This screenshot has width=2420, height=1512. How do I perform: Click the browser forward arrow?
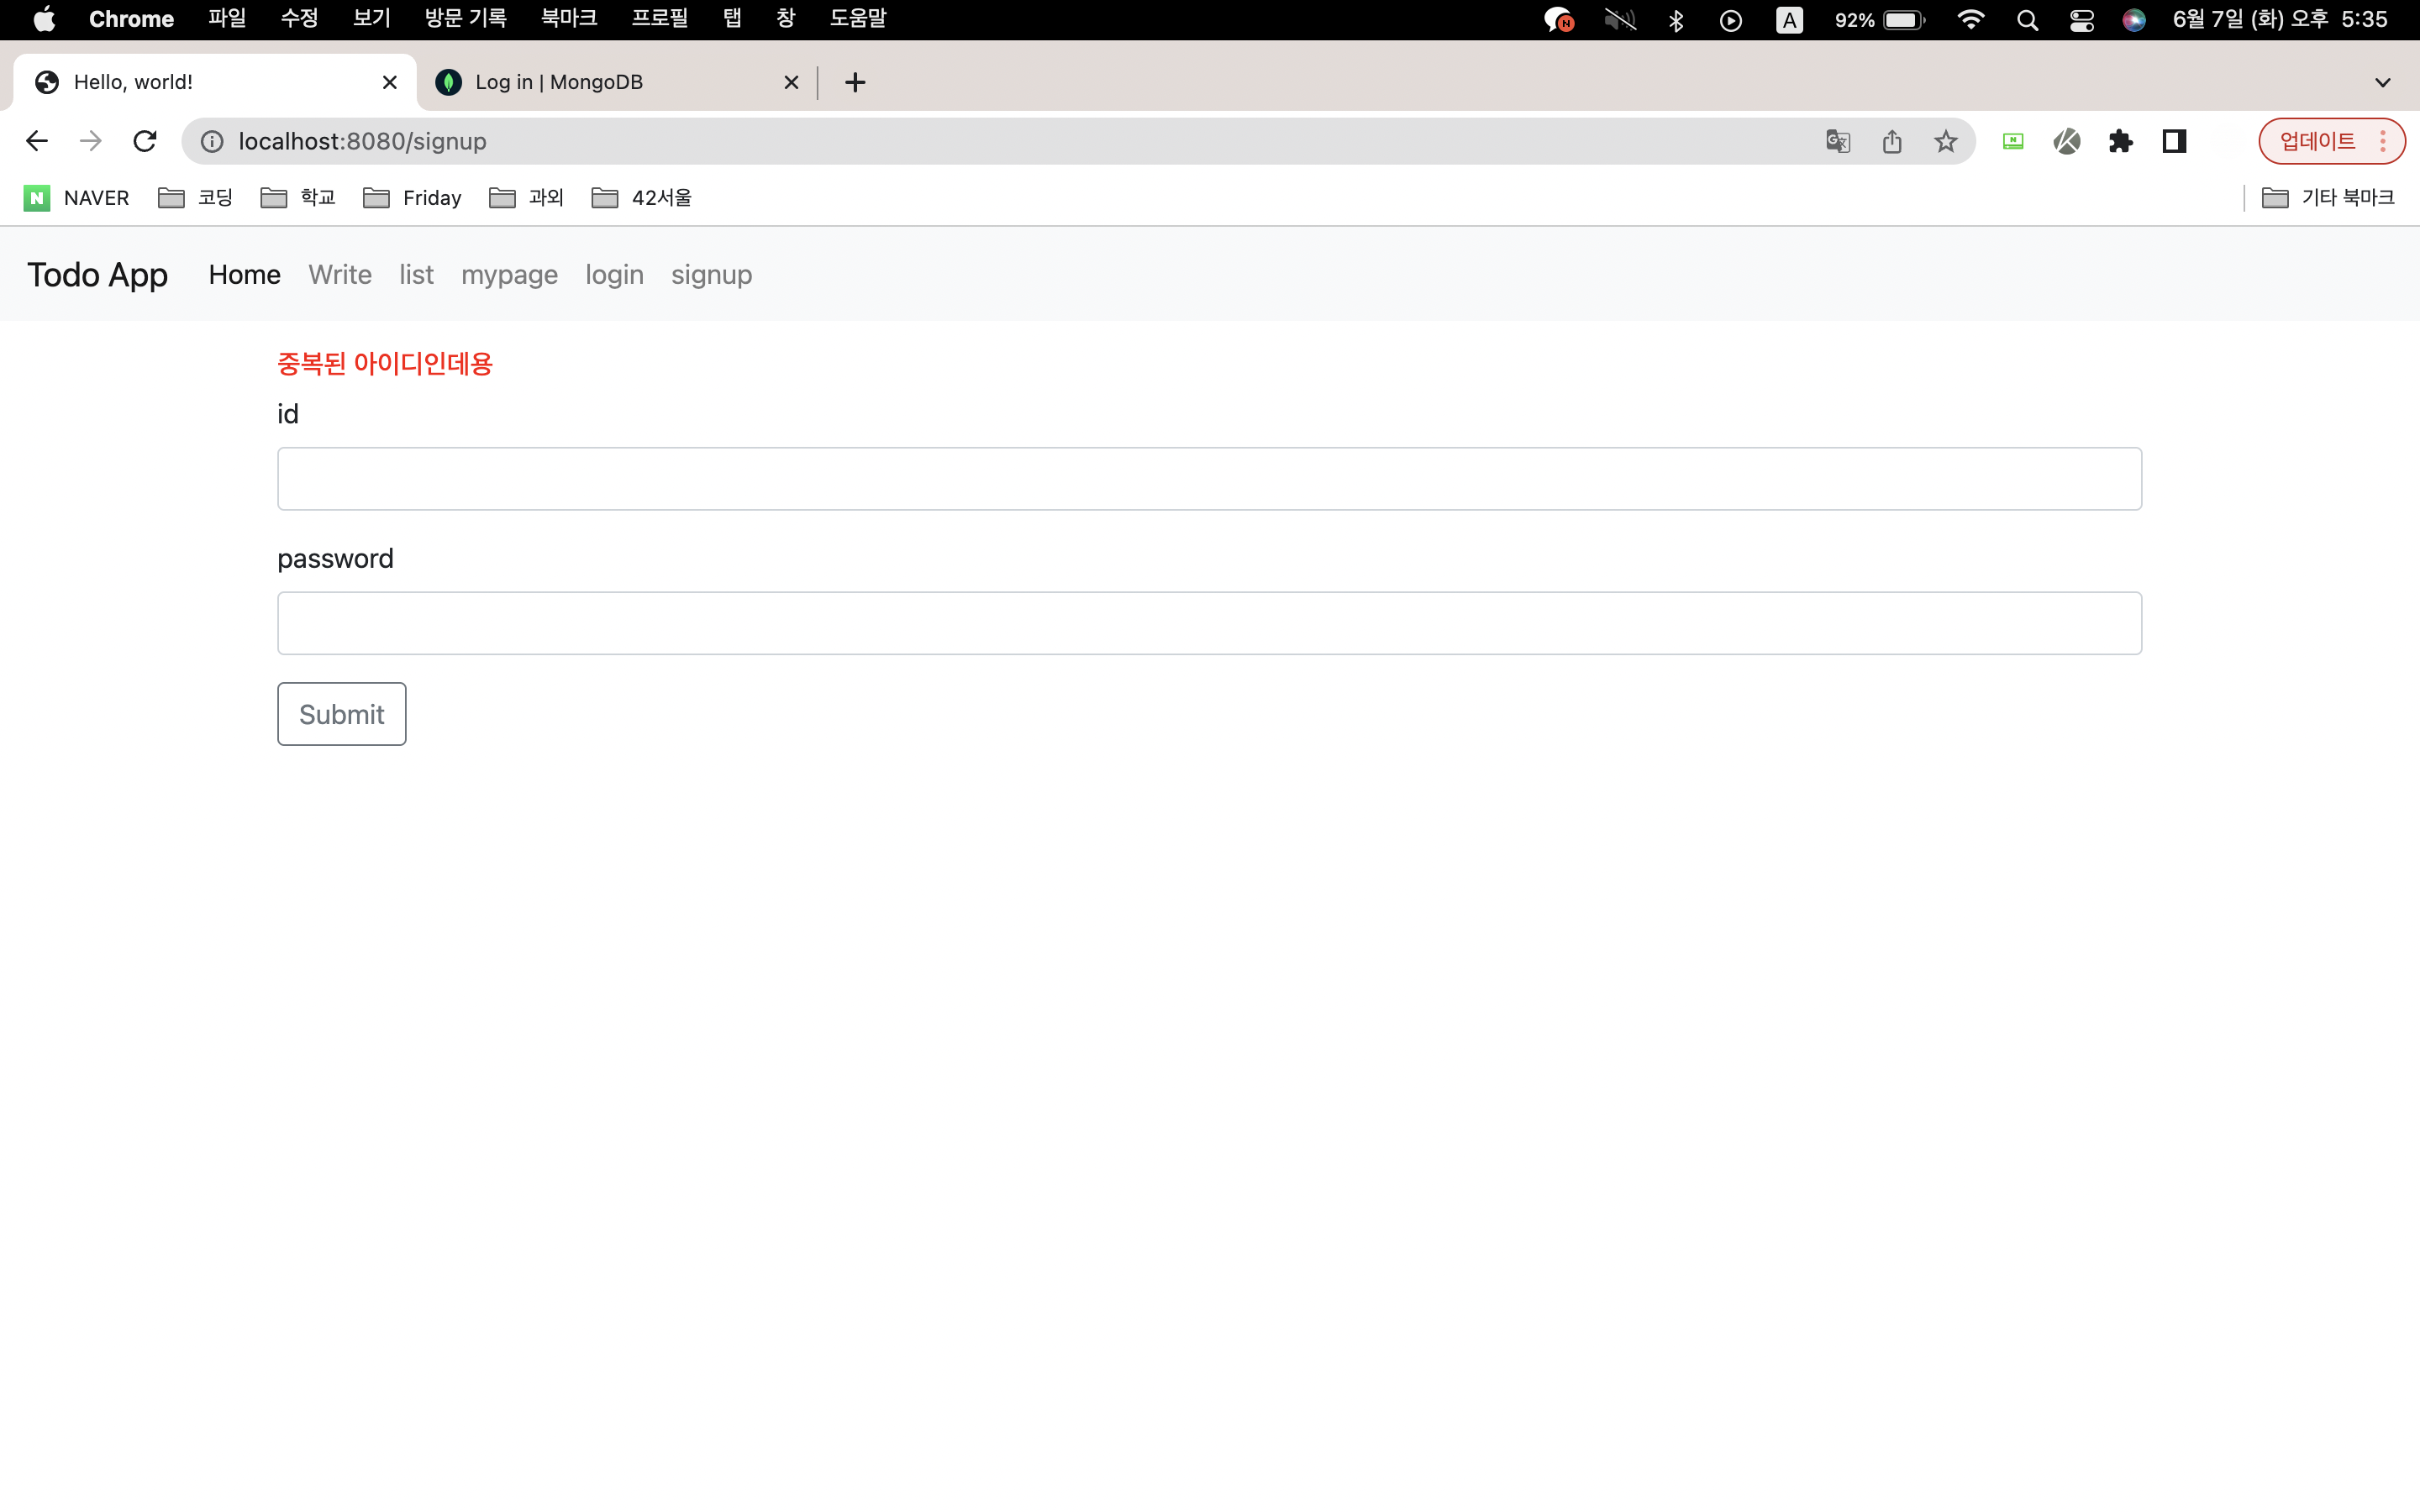click(91, 141)
